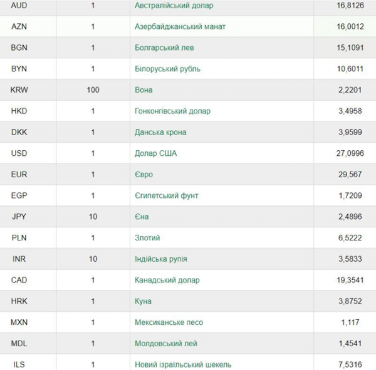The height and width of the screenshot is (370, 376).
Task: Open Мексиканське песо link
Action: coord(169,322)
